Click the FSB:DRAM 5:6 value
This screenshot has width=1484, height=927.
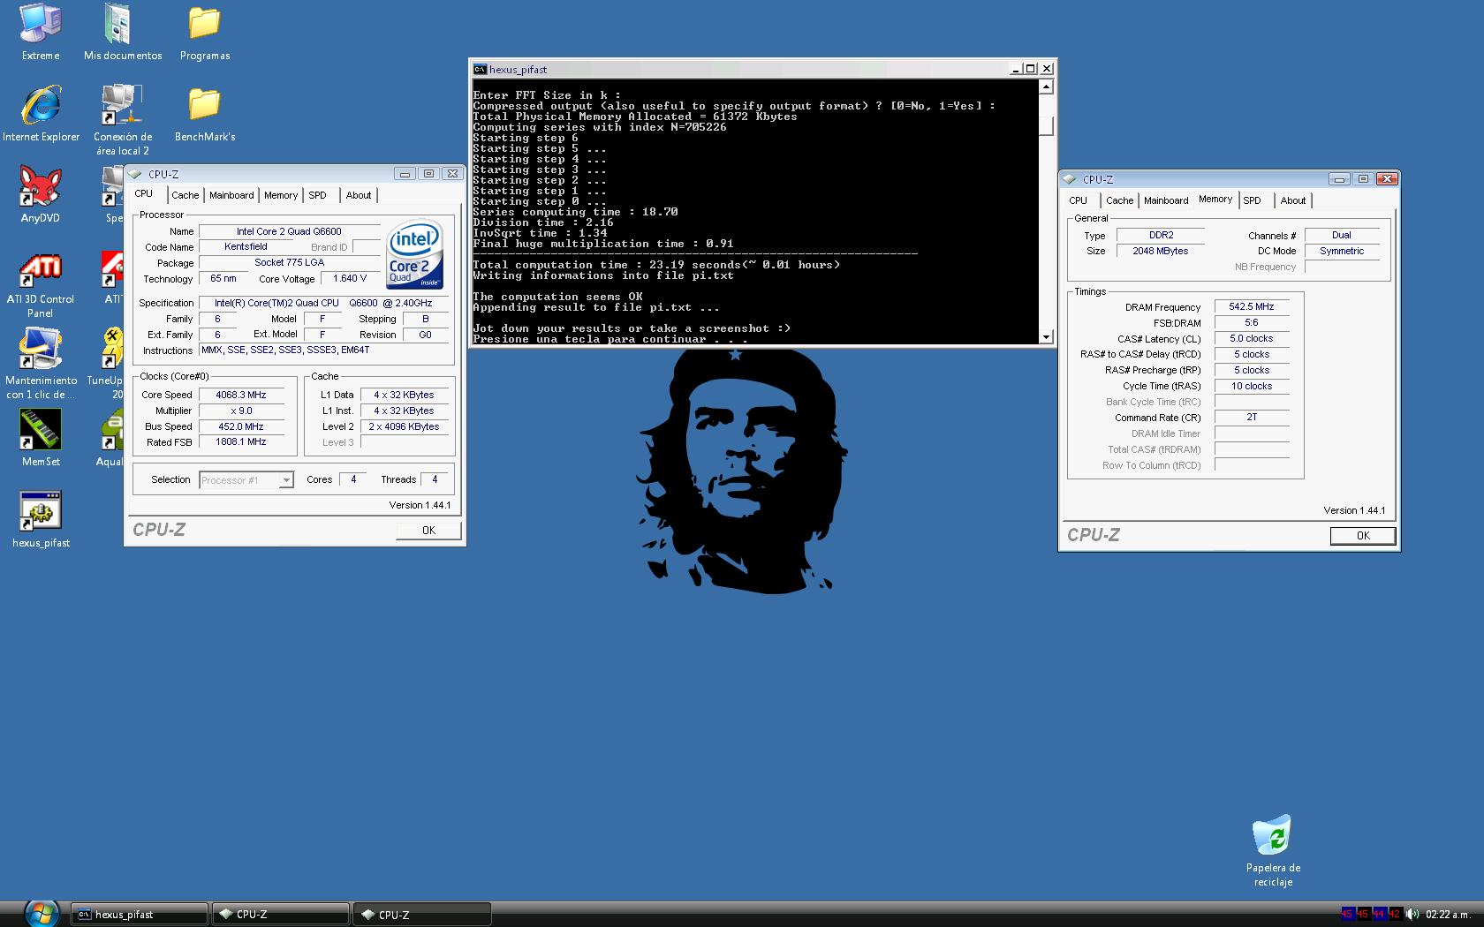click(1252, 322)
